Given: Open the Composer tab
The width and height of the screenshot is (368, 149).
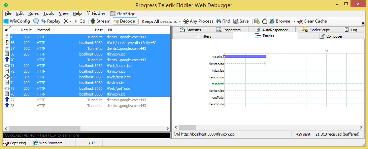Looking at the screenshot, I should pos(331,36).
